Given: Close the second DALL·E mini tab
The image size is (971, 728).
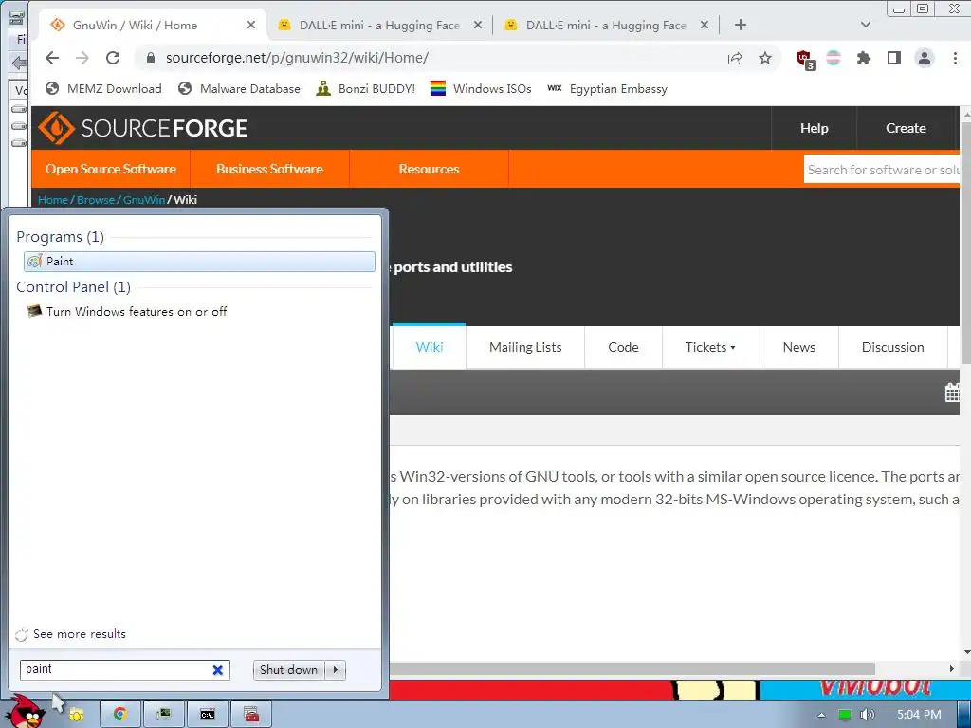Looking at the screenshot, I should pos(705,25).
